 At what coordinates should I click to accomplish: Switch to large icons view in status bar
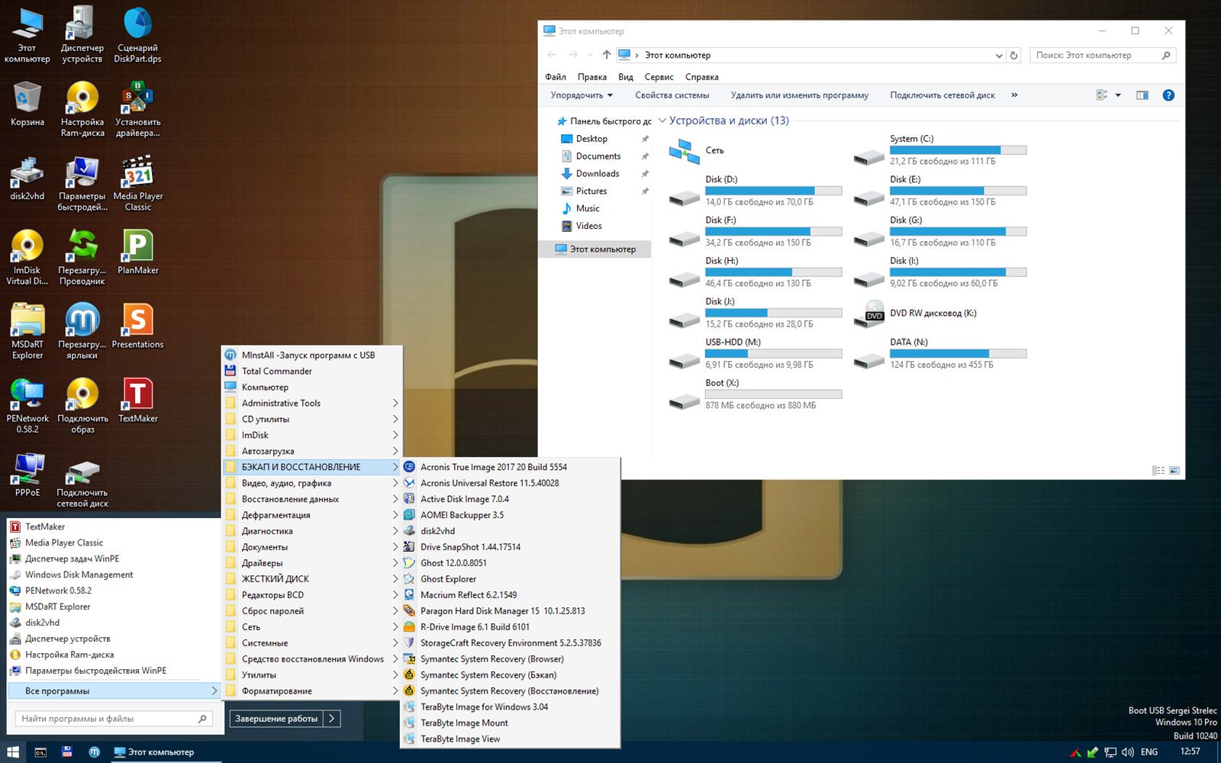1174,471
